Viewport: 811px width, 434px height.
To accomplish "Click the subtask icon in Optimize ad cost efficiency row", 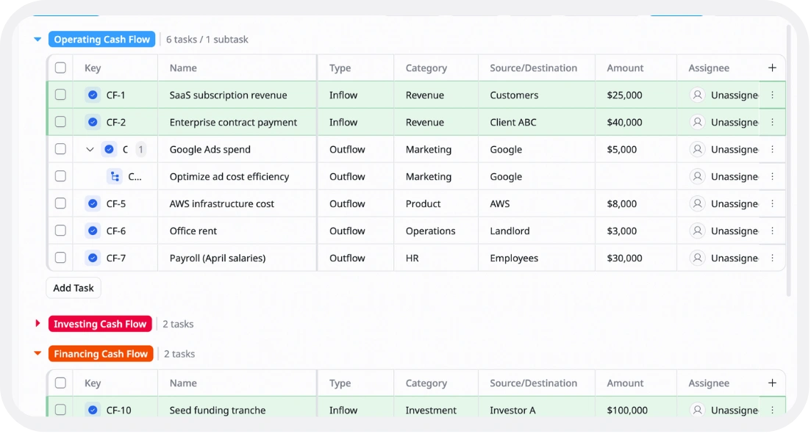I will [115, 177].
